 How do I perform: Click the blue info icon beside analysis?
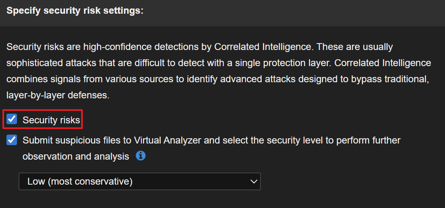141,156
